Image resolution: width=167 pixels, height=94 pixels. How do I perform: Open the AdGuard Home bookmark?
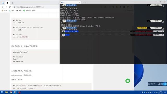[x=29, y=10]
